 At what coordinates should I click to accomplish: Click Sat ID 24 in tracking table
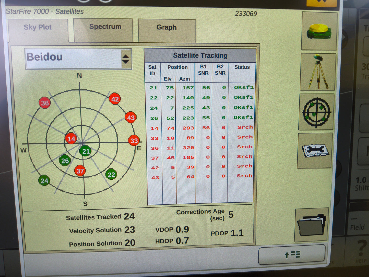(154, 108)
